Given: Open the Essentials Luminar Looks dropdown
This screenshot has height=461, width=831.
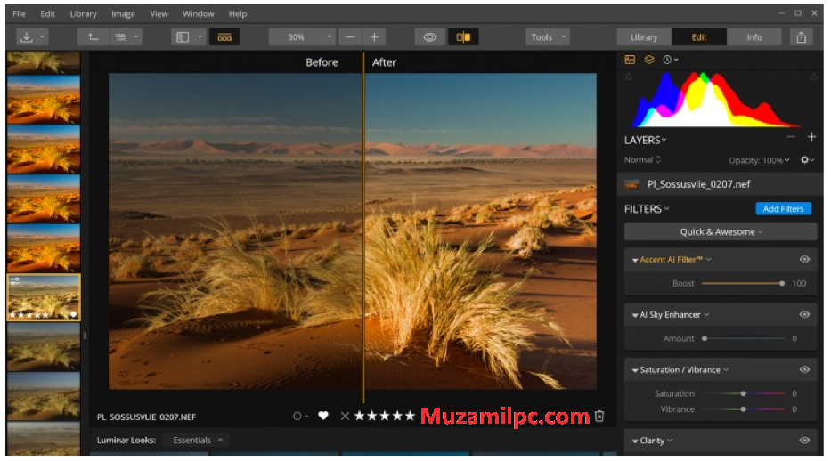Looking at the screenshot, I should 197,440.
